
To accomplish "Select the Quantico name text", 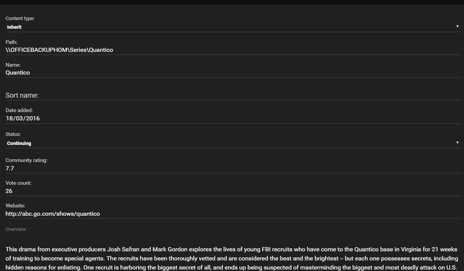I will (x=17, y=73).
